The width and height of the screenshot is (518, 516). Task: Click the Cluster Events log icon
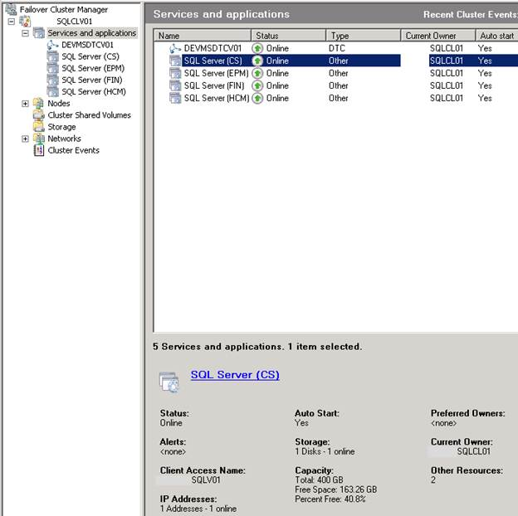click(39, 150)
